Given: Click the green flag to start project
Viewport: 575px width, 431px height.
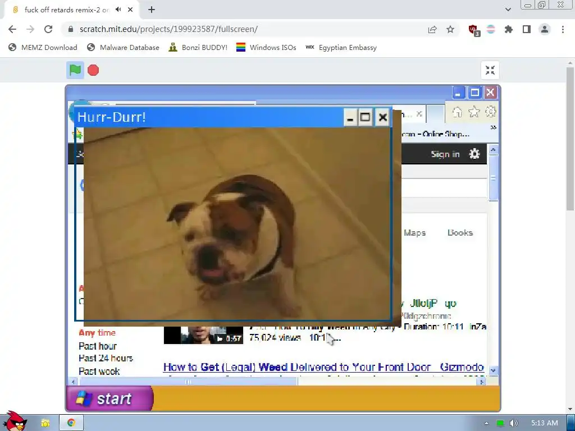Looking at the screenshot, I should pos(75,70).
